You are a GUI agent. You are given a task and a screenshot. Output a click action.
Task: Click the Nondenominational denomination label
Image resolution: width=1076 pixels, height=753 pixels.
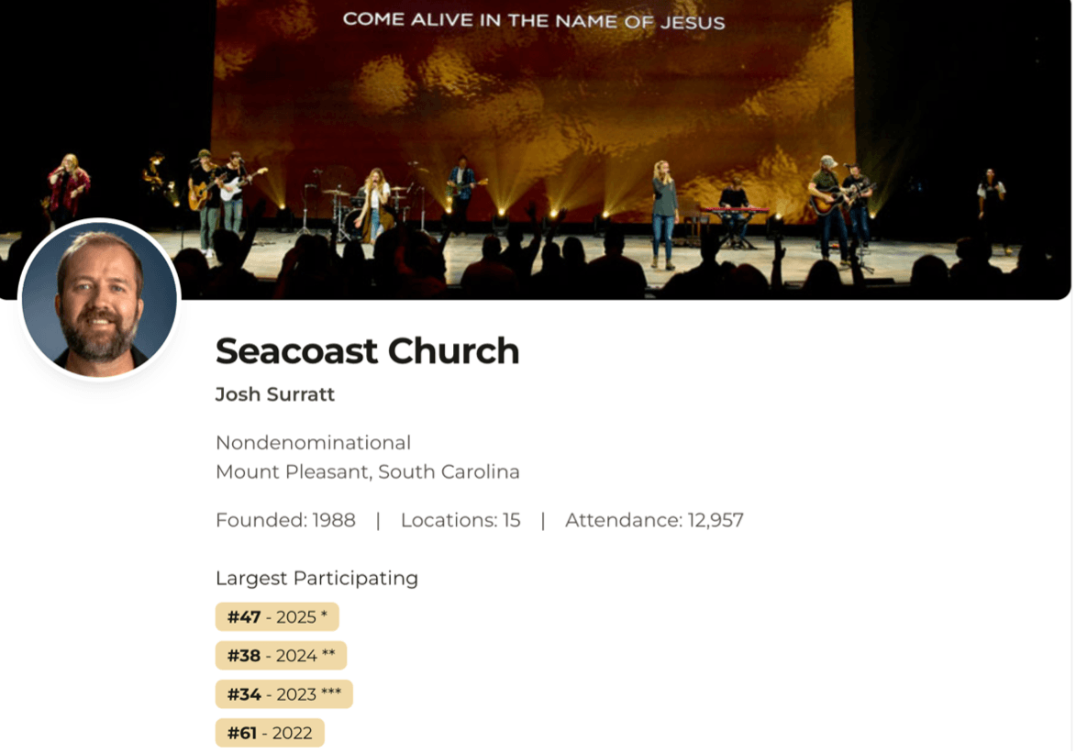(x=313, y=443)
